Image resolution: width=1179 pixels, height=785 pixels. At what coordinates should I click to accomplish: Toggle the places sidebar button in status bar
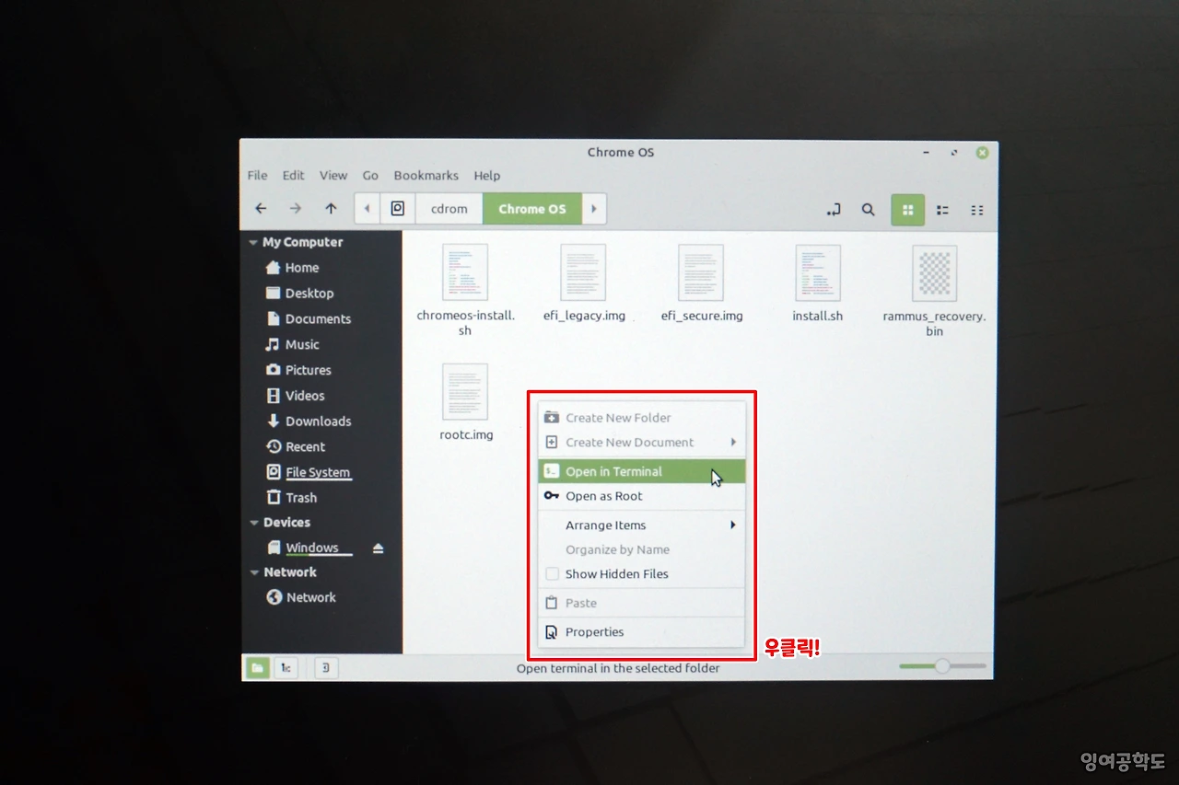tap(258, 668)
